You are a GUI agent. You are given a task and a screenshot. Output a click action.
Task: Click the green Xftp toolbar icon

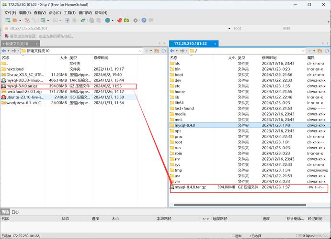(x=126, y=20)
